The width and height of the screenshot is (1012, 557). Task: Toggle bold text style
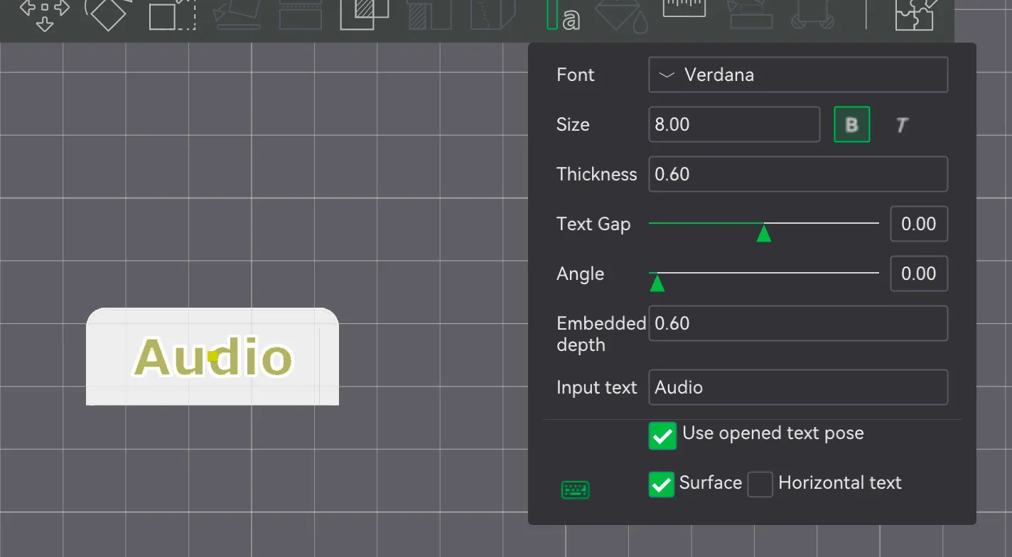tap(851, 124)
